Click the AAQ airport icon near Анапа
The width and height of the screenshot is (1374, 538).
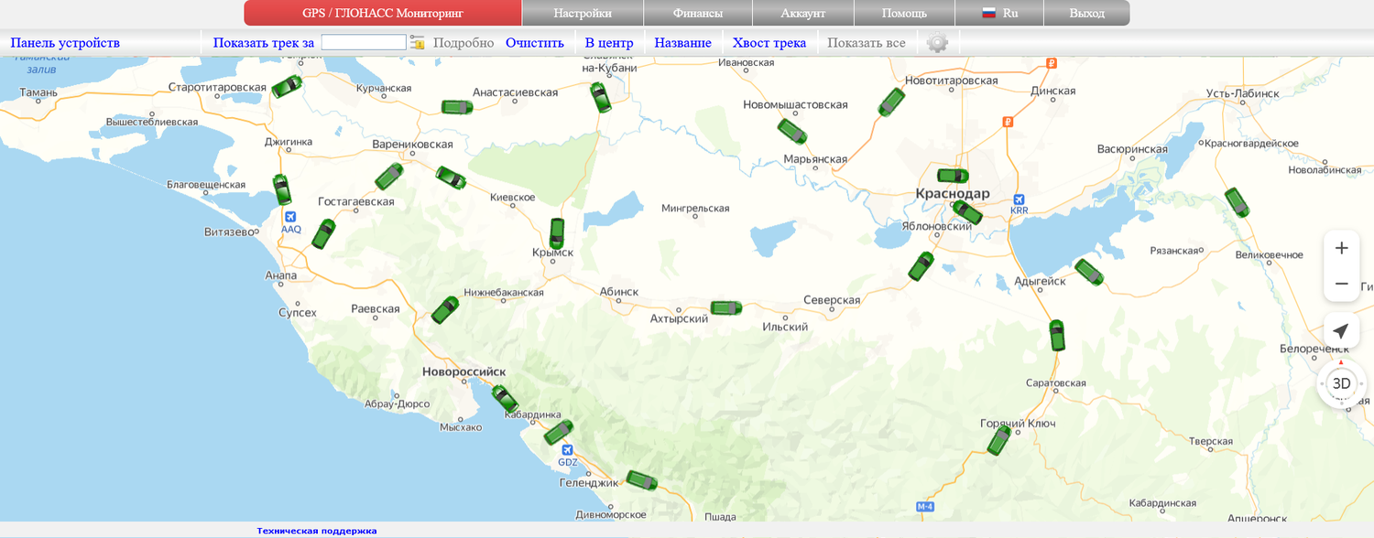291,217
